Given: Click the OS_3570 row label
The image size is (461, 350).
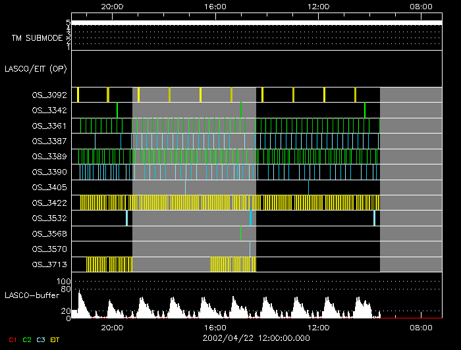Looking at the screenshot, I should click(x=49, y=249).
